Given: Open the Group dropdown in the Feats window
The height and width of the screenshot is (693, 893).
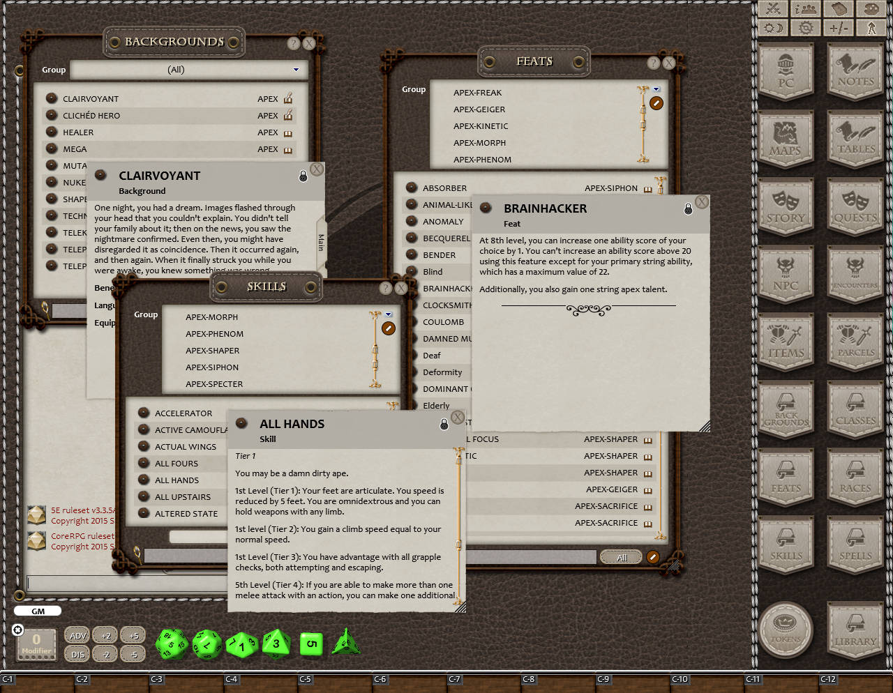Looking at the screenshot, I should click(x=654, y=89).
